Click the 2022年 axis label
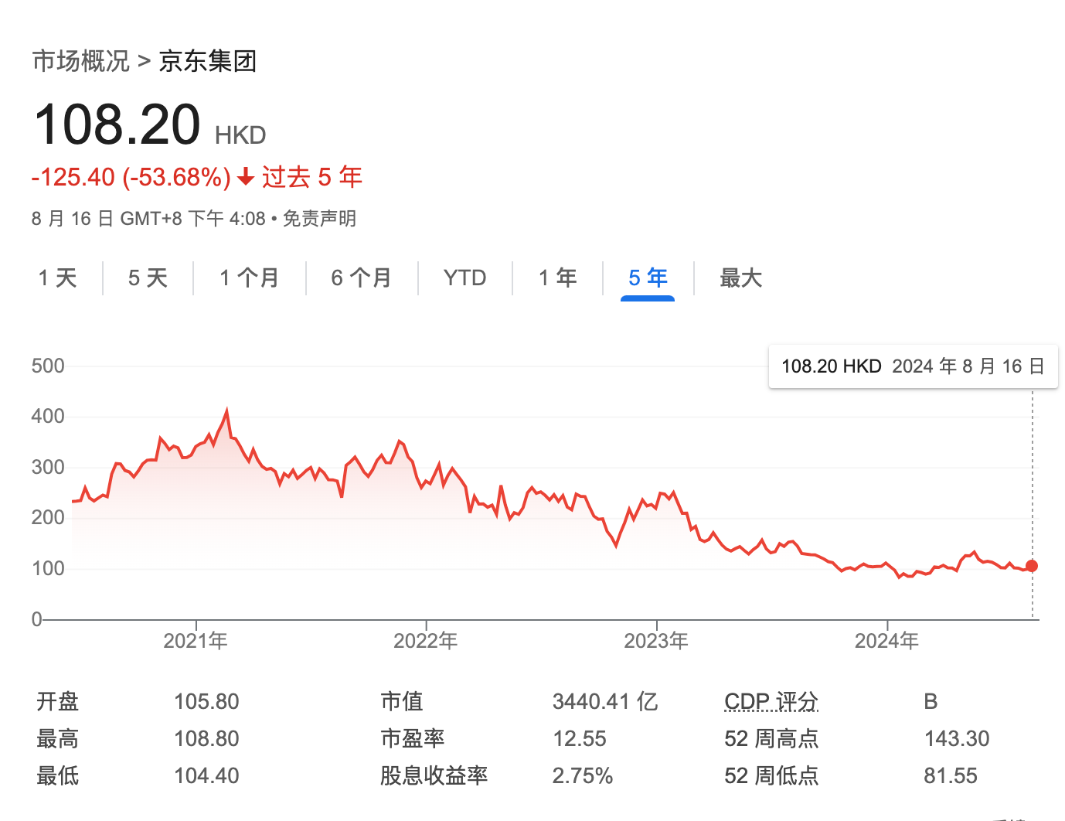 [426, 641]
